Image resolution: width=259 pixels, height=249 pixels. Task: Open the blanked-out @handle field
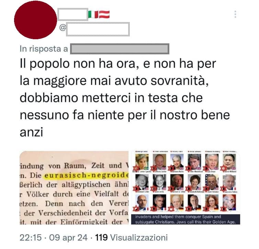click(98, 29)
